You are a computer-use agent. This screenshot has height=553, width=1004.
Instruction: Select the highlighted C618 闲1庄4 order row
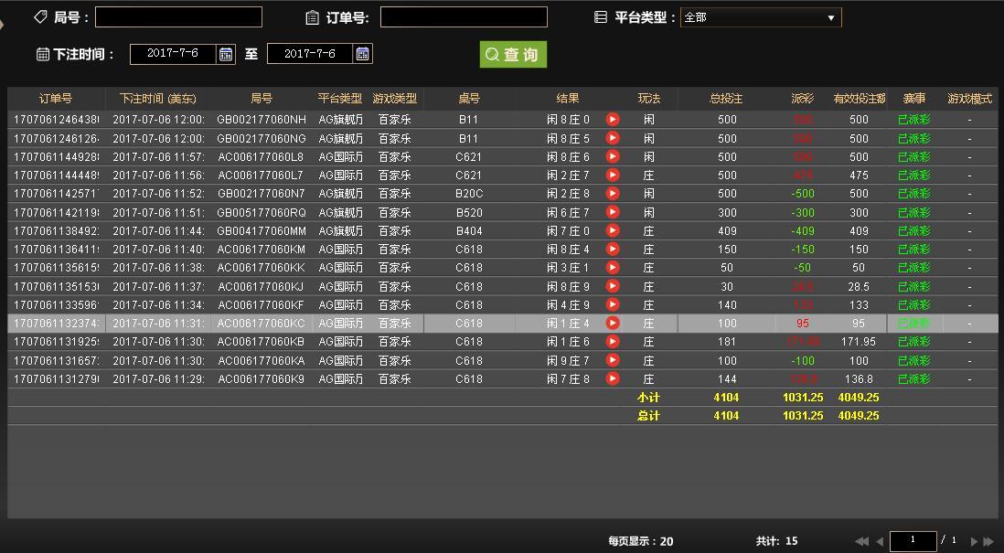click(366, 323)
